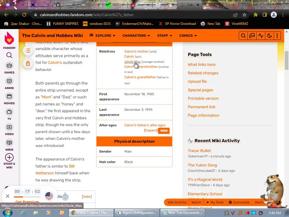289x217 pixels.
Task: Open the TV section in Fandom sidebar
Action: 9,114
